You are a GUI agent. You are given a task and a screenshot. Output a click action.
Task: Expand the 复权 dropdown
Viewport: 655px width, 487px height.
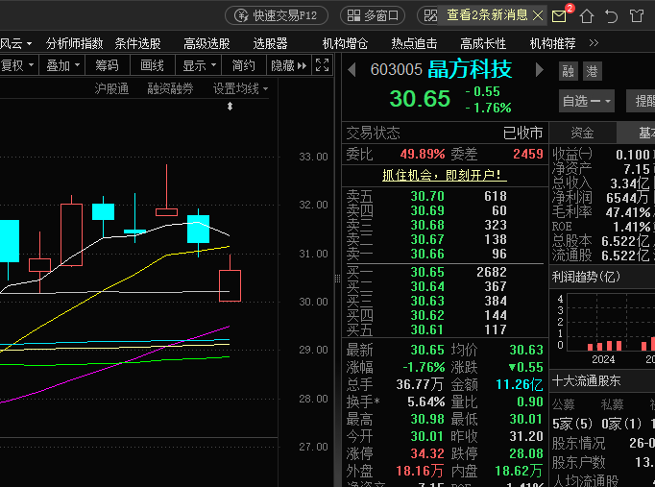coord(18,65)
